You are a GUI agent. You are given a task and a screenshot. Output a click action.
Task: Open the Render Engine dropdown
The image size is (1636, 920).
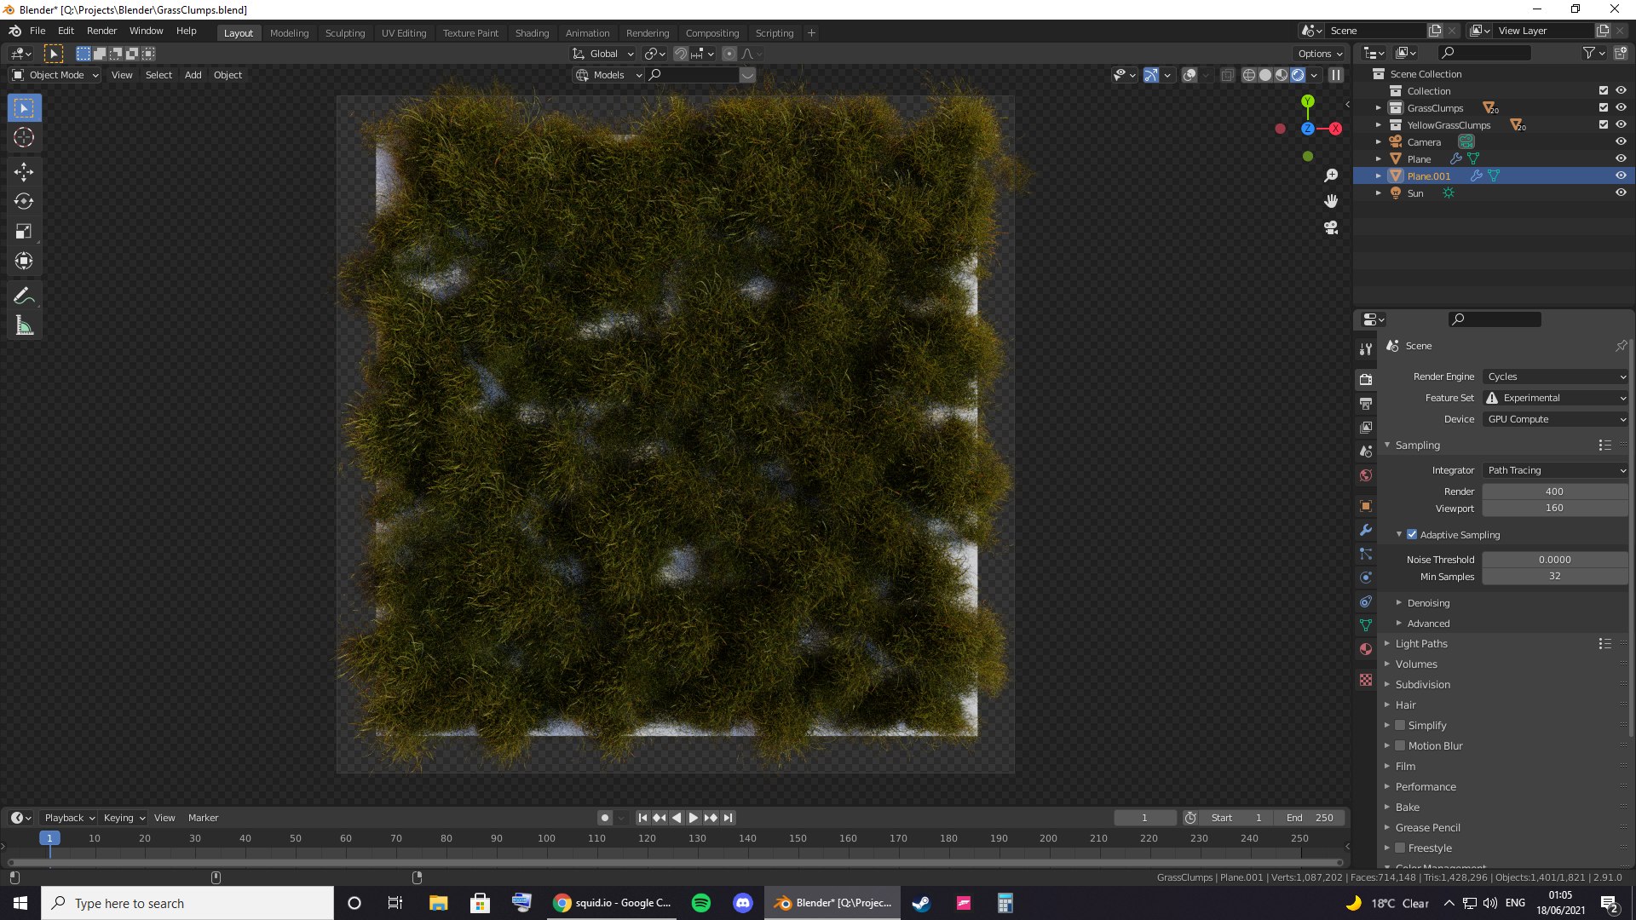(1555, 377)
